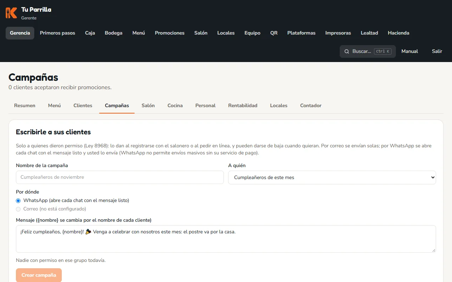The image size is (452, 282).
Task: Open the Manual link
Action: coord(410,51)
